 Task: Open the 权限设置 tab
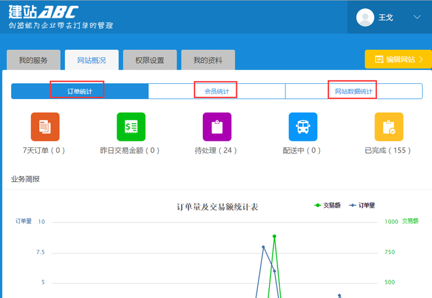point(149,60)
